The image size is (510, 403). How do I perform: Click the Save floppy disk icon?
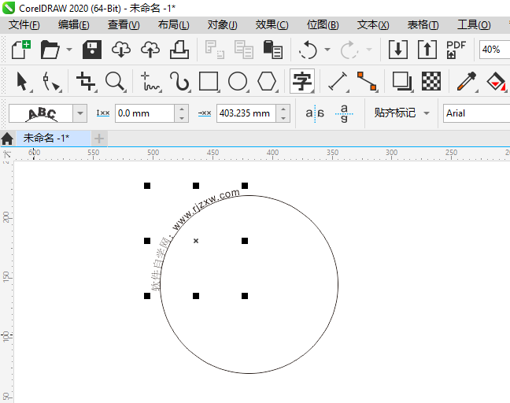point(92,50)
